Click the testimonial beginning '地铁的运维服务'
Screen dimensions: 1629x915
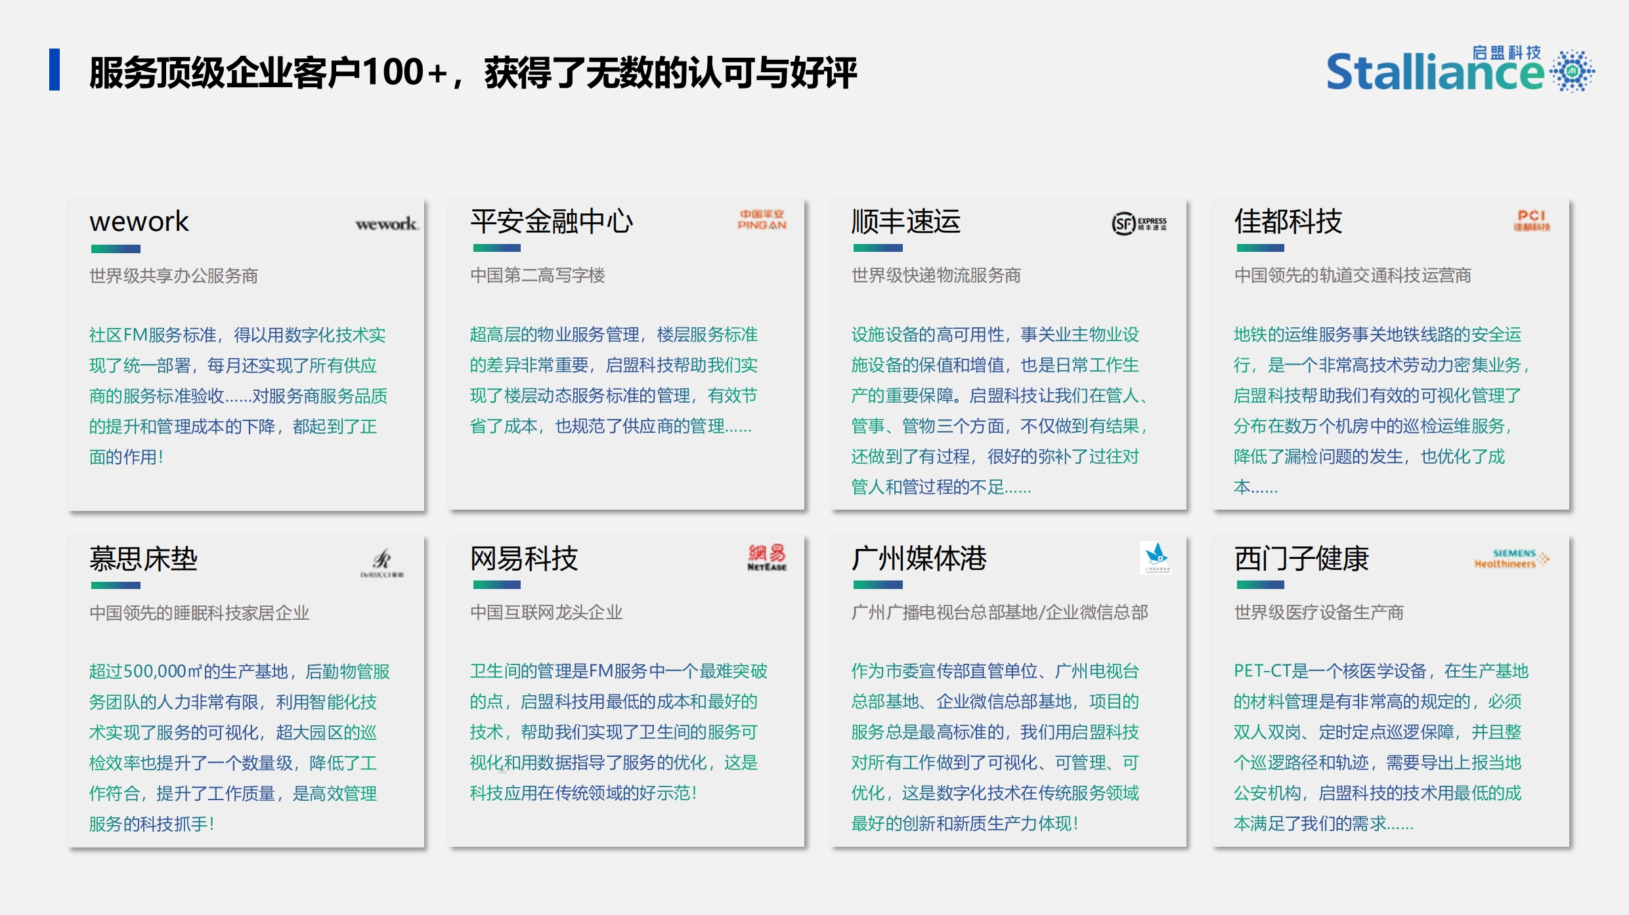click(x=1383, y=411)
